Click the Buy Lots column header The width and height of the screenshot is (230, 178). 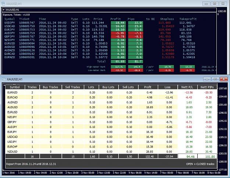pos(109,87)
